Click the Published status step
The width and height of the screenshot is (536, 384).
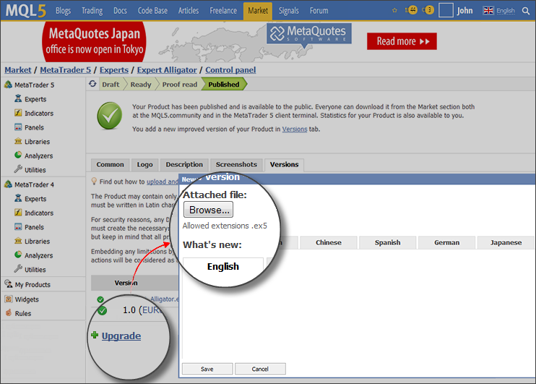click(x=224, y=84)
